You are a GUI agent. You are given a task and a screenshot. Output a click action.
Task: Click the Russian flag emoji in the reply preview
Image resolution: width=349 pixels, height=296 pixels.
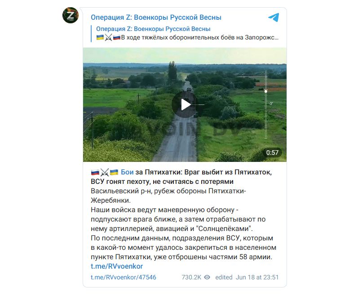tap(117, 37)
